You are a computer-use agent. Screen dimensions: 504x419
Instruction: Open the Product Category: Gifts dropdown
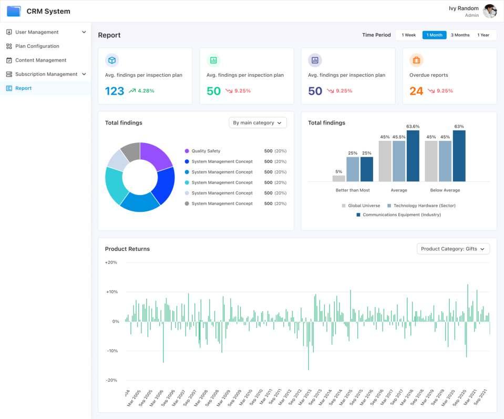point(453,249)
